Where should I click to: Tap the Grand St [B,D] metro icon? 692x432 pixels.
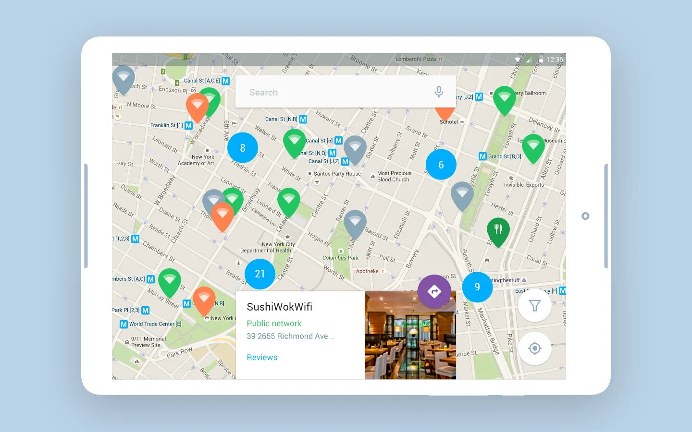pos(483,156)
